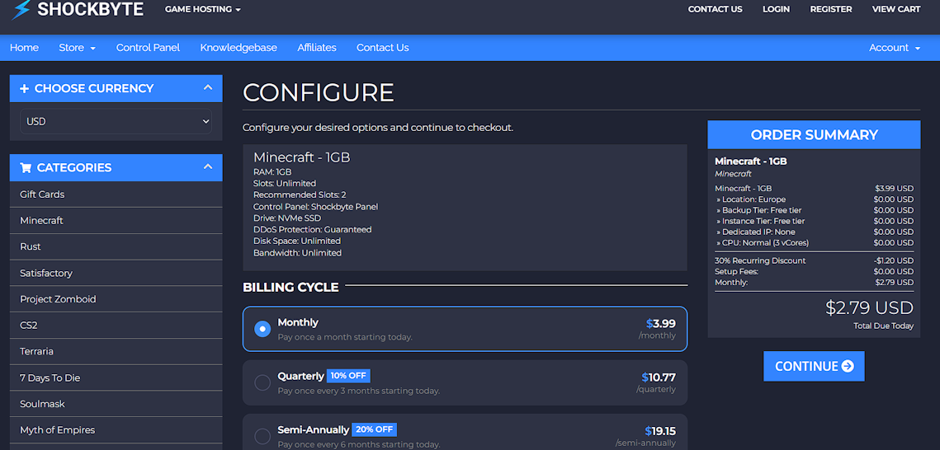940x450 pixels.
Task: Open the 7 Days To Die category
Action: (116, 377)
